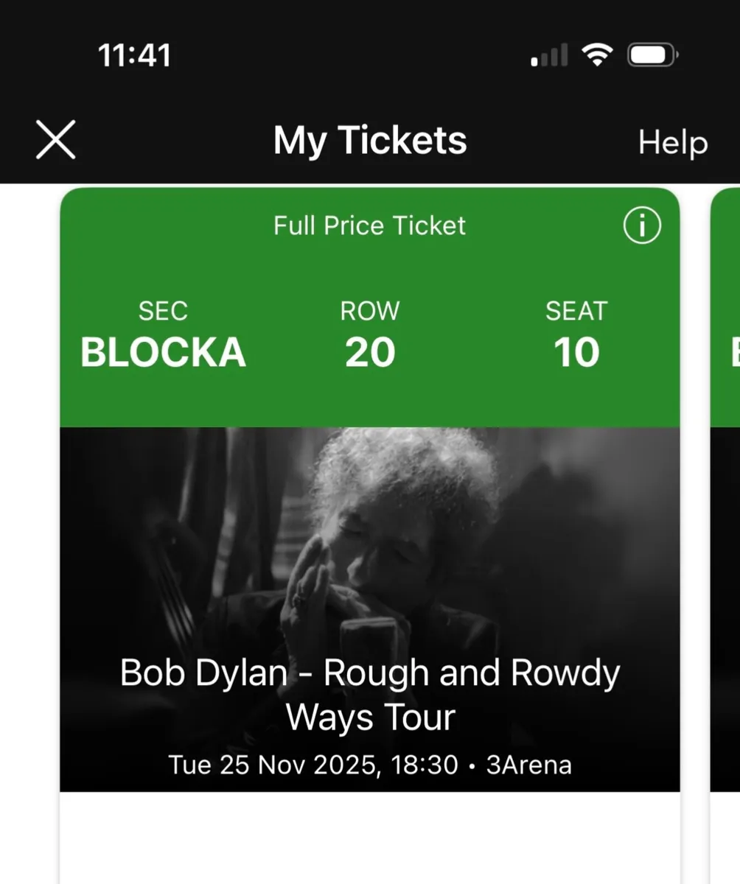Dismiss tickets with the X
740x884 pixels.
55,138
